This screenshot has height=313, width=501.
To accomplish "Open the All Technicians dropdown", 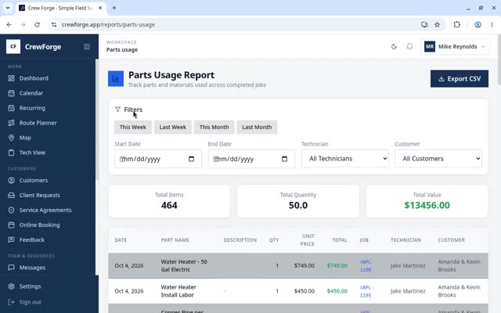I will click(x=344, y=158).
